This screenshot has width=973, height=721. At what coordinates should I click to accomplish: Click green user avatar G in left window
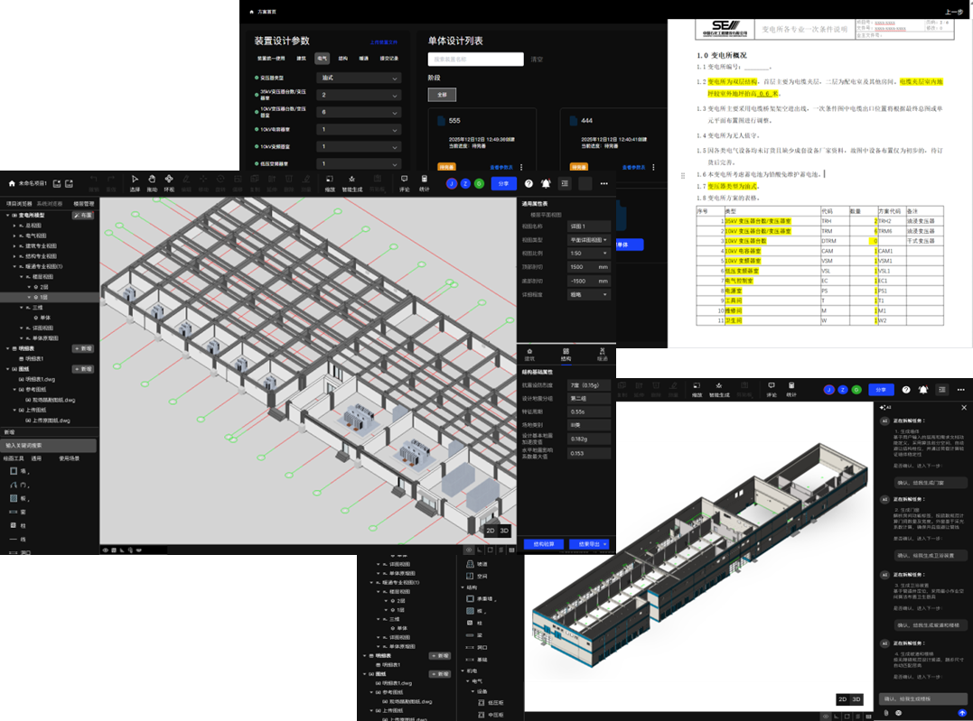[x=479, y=183]
